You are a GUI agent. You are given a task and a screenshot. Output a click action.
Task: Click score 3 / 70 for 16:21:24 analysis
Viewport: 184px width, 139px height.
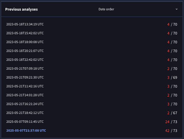coord(172,104)
